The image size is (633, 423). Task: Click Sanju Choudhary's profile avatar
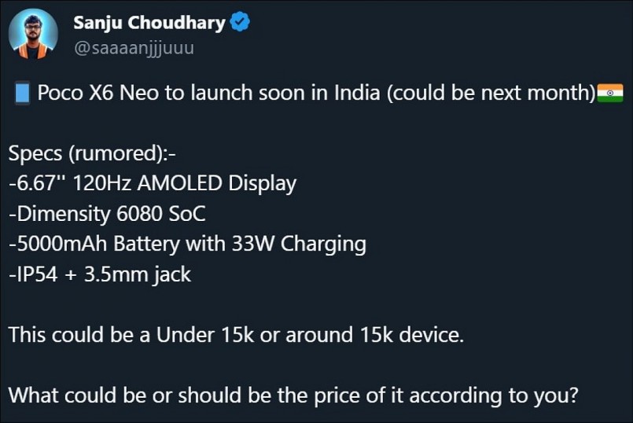[x=33, y=34]
